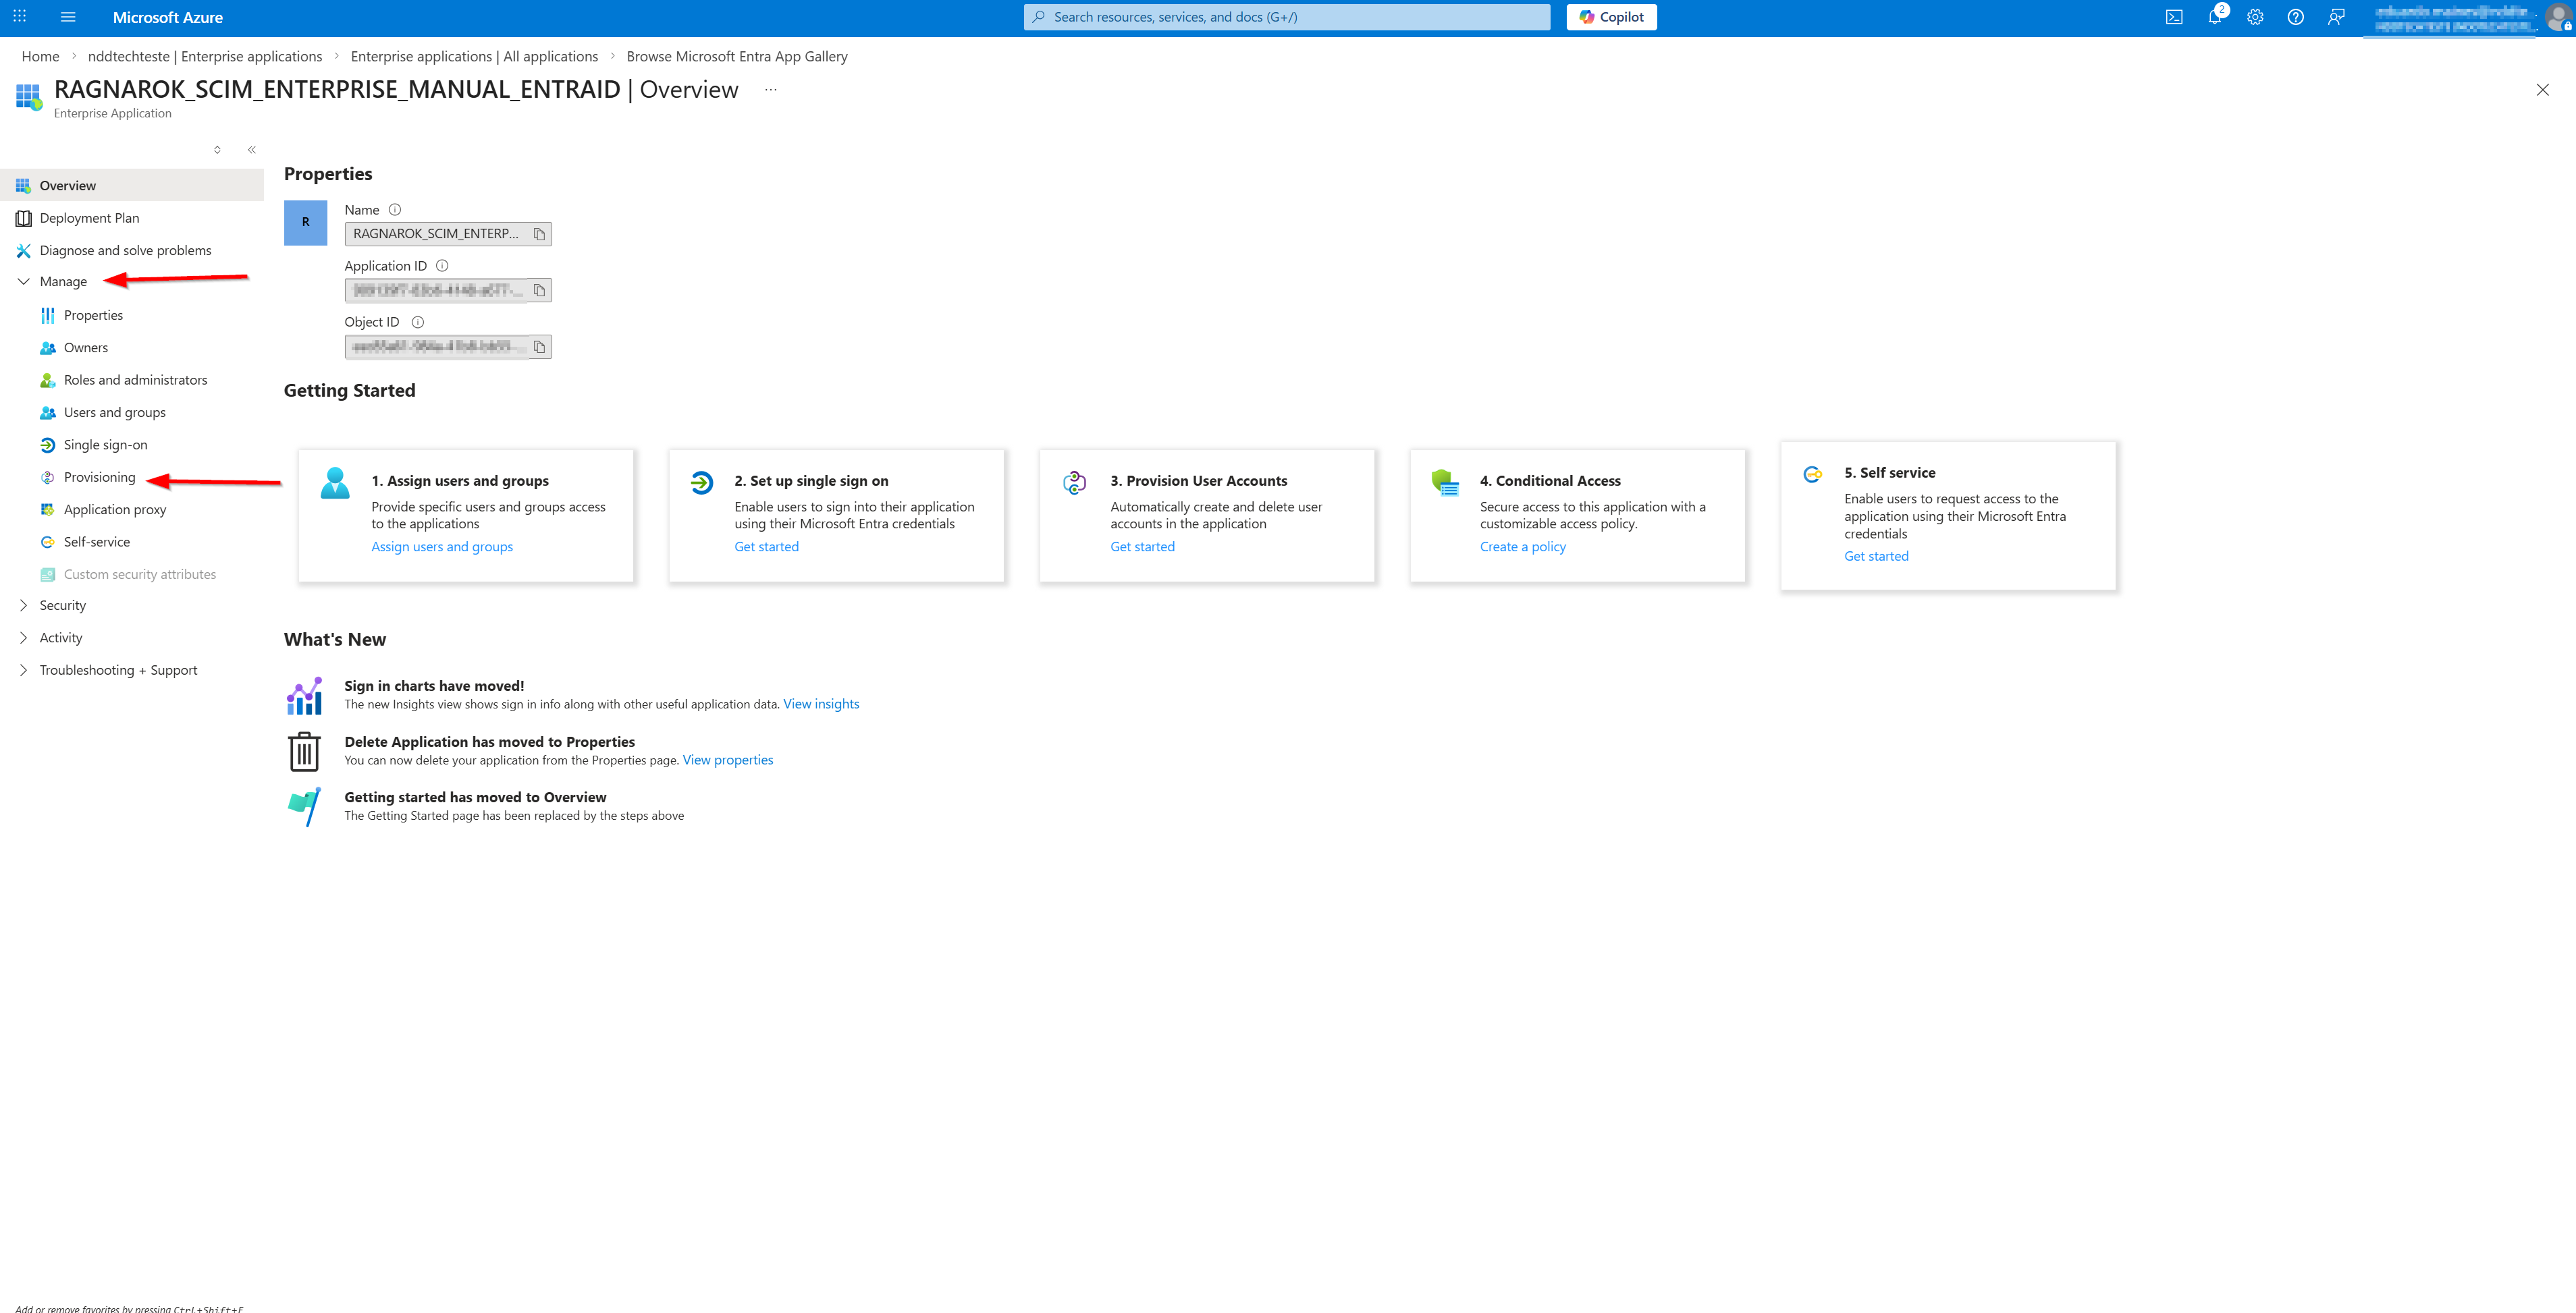This screenshot has height=1313, width=2576.
Task: Open Azure portal settings gear
Action: [x=2255, y=17]
